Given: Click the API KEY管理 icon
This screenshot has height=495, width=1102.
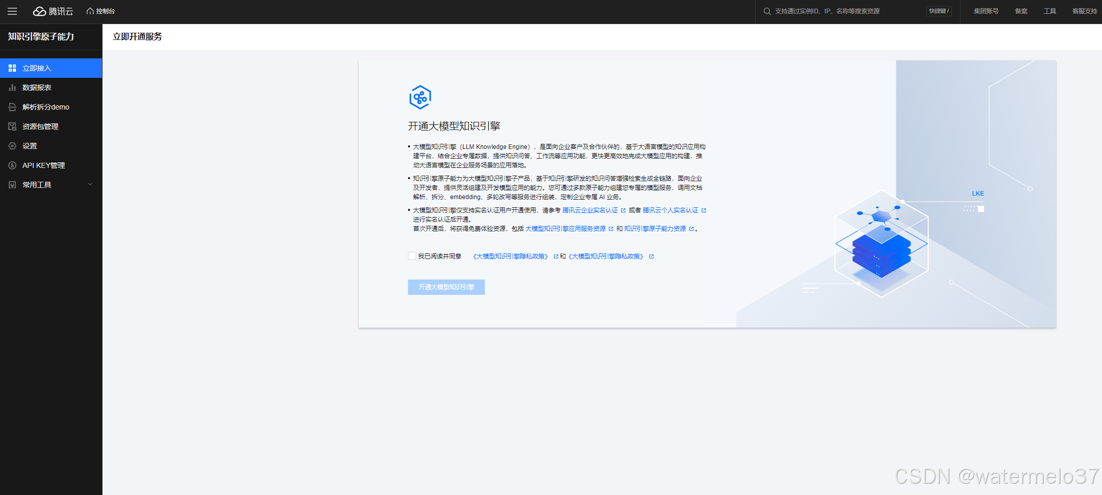Looking at the screenshot, I should tap(12, 165).
